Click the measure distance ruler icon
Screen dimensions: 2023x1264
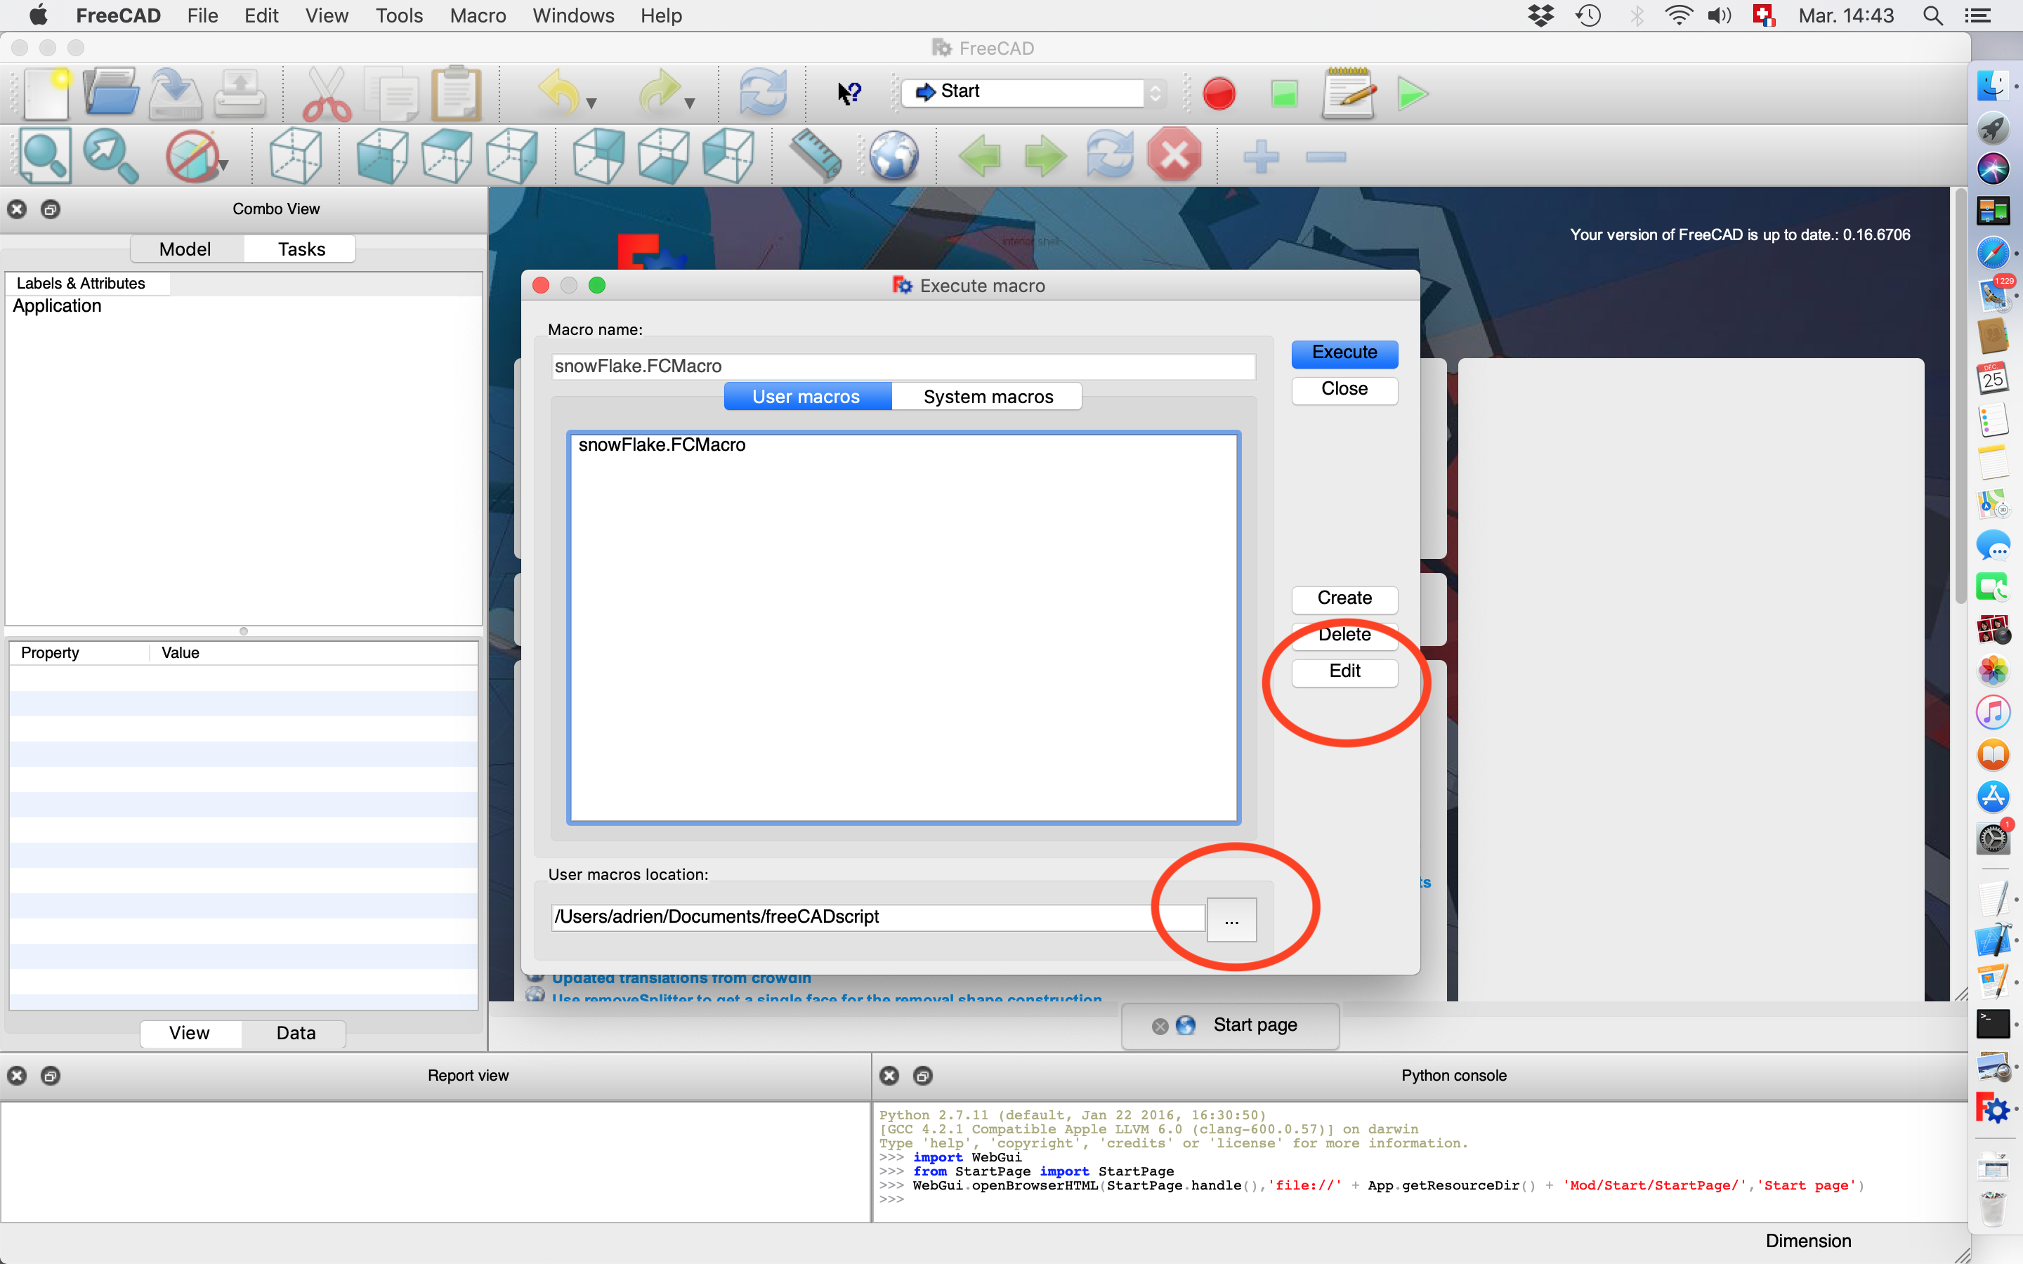coord(815,155)
